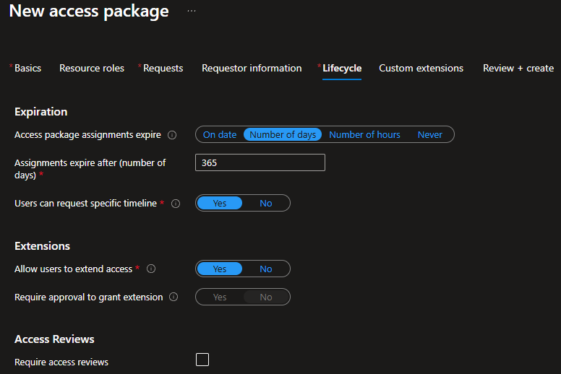
Task: Select No for Require approval to grant extension
Action: coord(266,297)
